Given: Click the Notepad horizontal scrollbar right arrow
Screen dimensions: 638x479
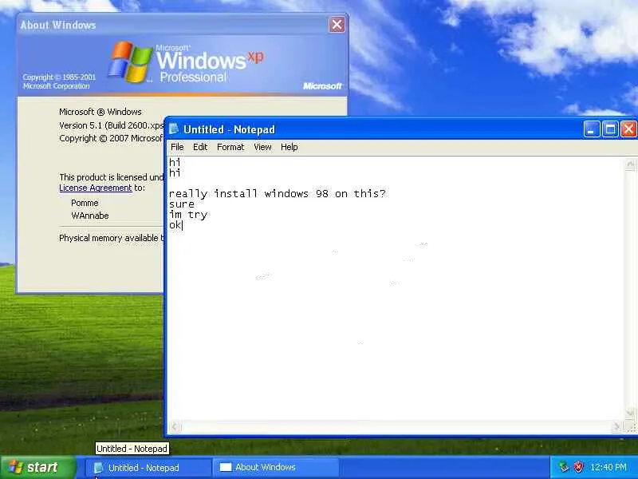Looking at the screenshot, I should [616, 427].
